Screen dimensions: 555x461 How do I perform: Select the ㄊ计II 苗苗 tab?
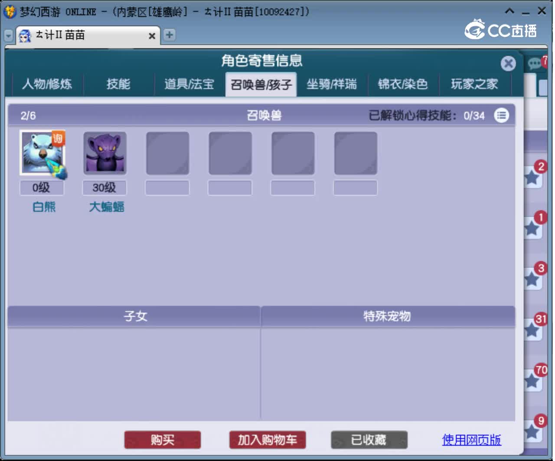88,35
